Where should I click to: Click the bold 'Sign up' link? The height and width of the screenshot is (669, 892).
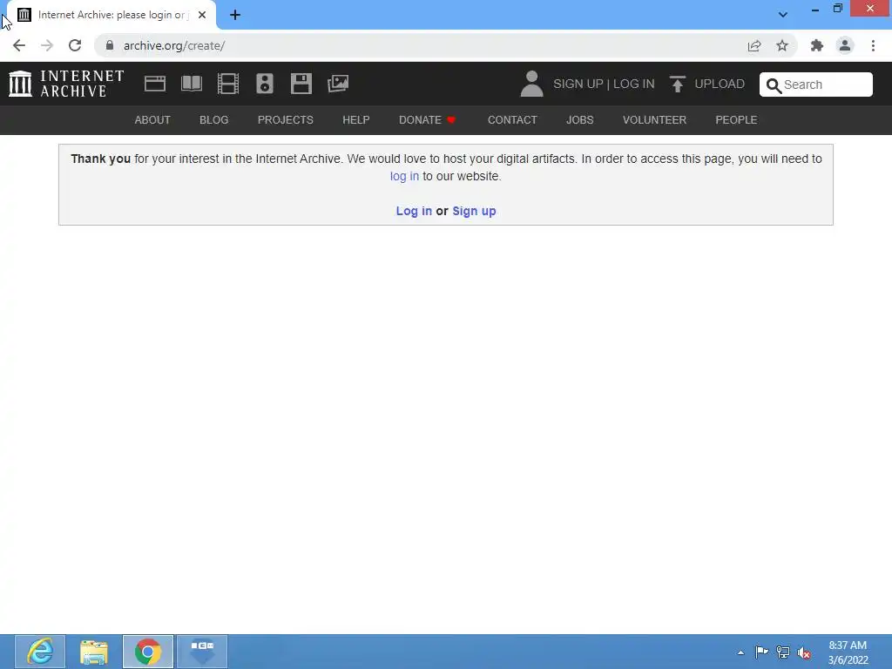[474, 211]
